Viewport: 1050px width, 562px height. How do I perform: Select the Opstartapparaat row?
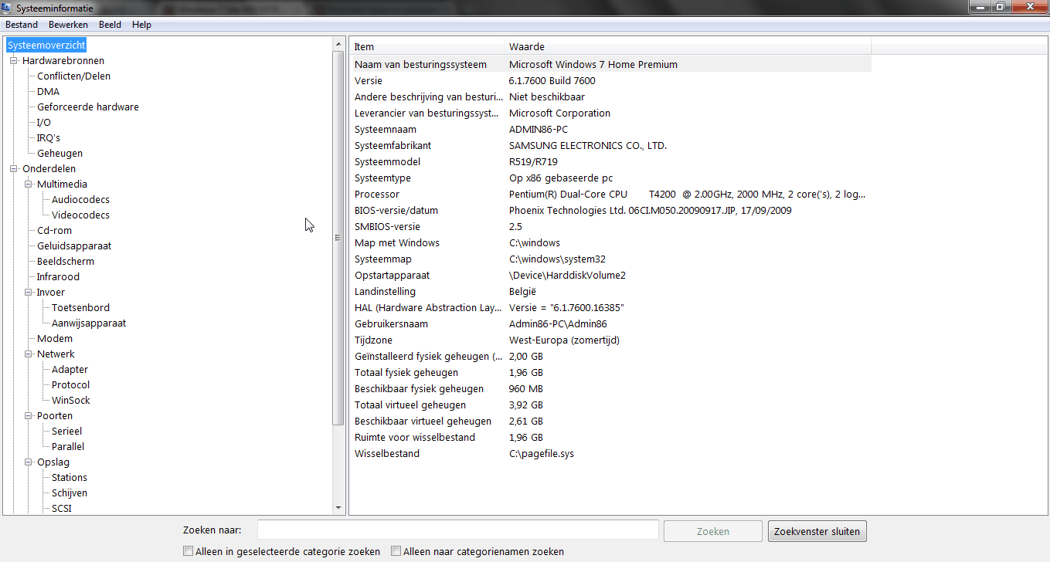tap(611, 276)
